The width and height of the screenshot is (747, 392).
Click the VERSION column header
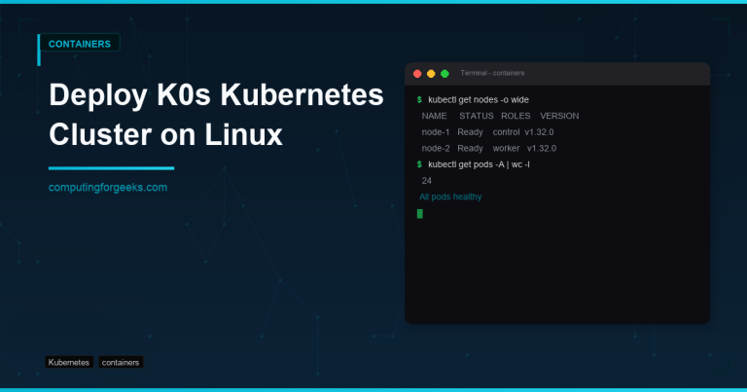pyautogui.click(x=559, y=116)
